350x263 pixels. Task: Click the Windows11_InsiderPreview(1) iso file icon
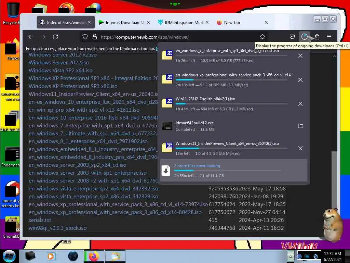coord(167,147)
